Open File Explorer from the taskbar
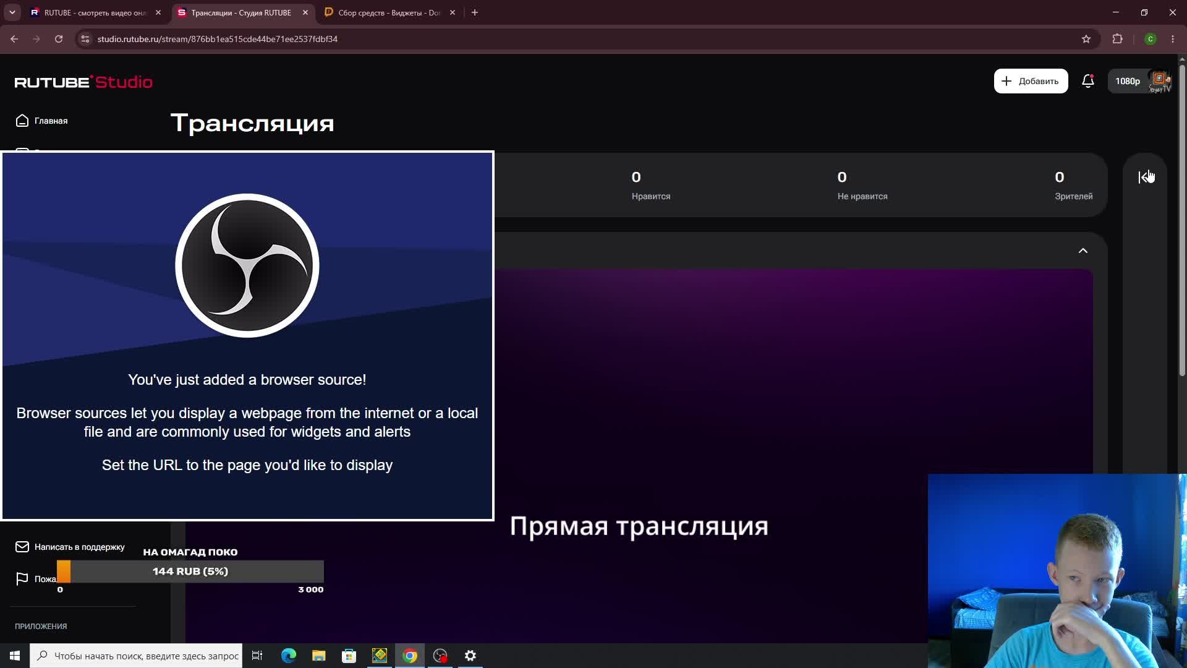1187x668 pixels. (x=318, y=656)
